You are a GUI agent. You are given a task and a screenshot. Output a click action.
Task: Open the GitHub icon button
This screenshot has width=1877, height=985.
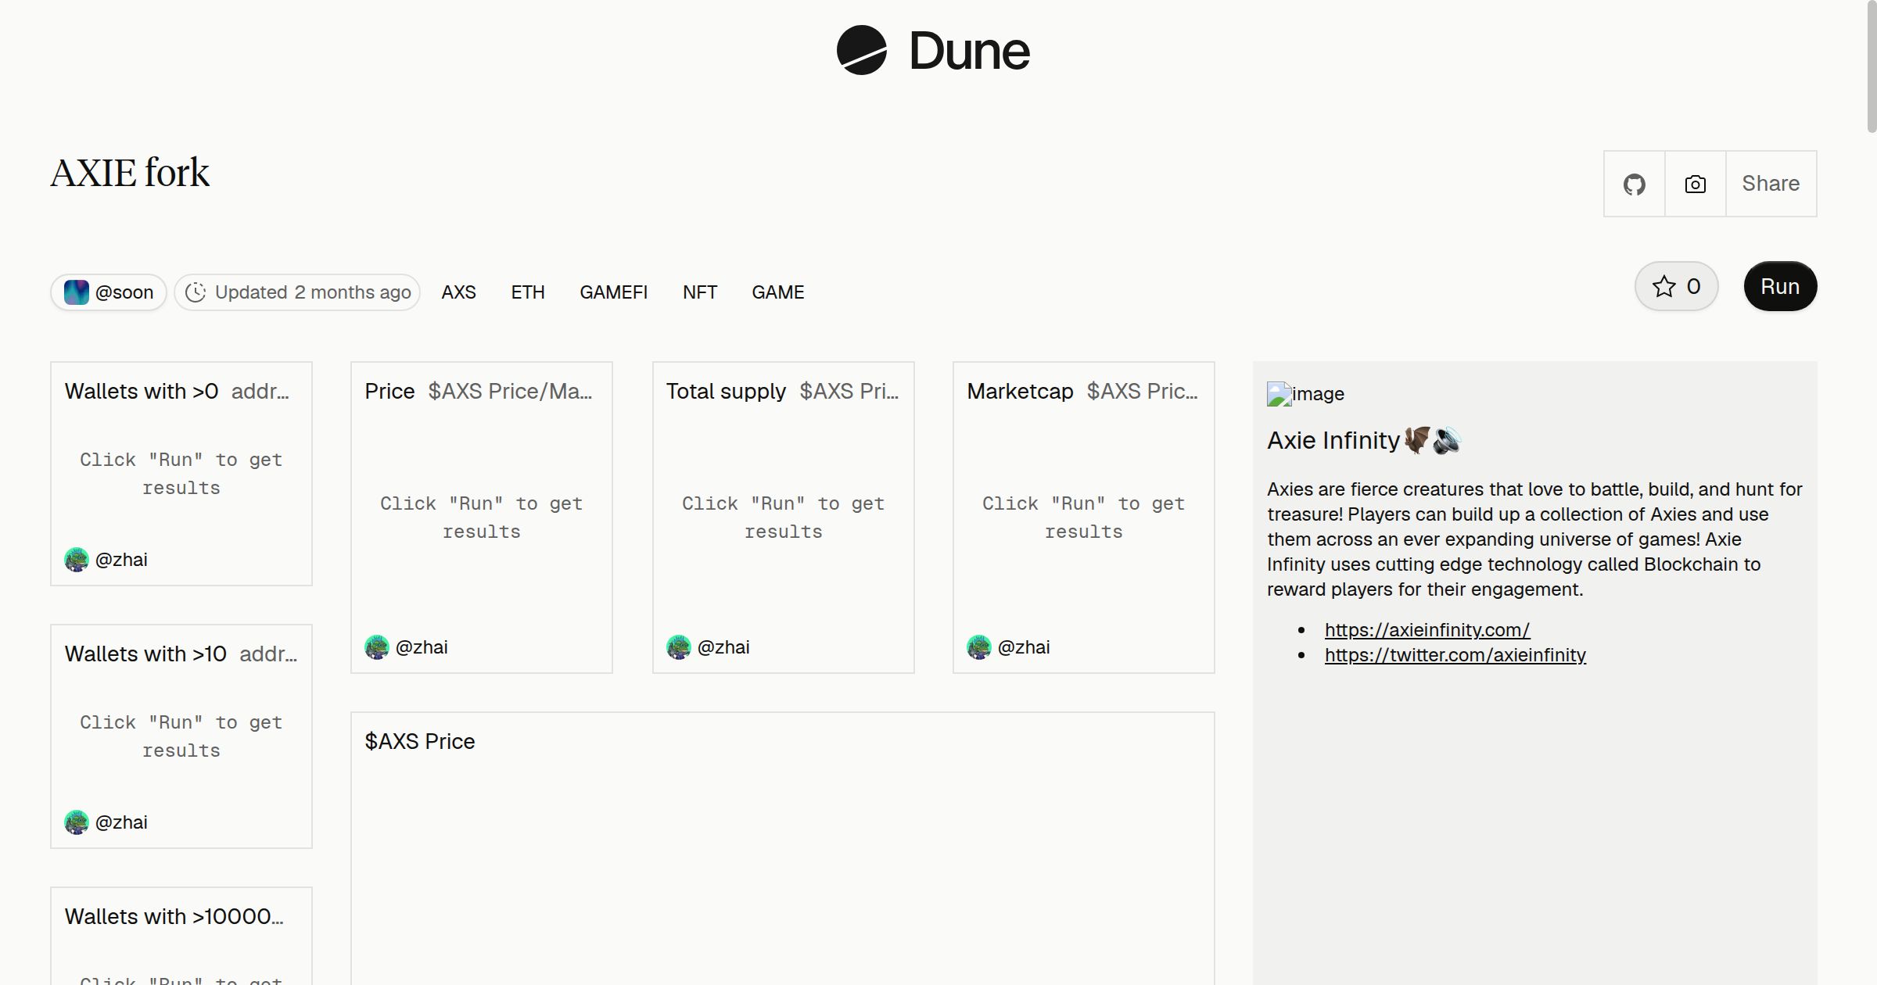pos(1635,184)
